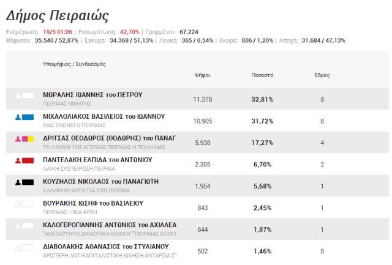Click the Ποσοστό column header
The width and height of the screenshot is (392, 265).
coord(262,75)
